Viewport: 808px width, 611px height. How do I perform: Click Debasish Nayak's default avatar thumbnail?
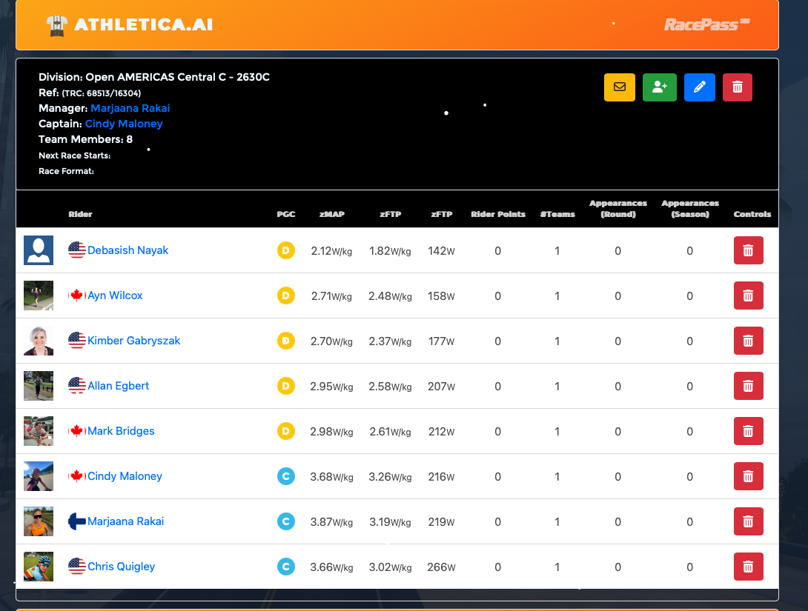(x=39, y=250)
